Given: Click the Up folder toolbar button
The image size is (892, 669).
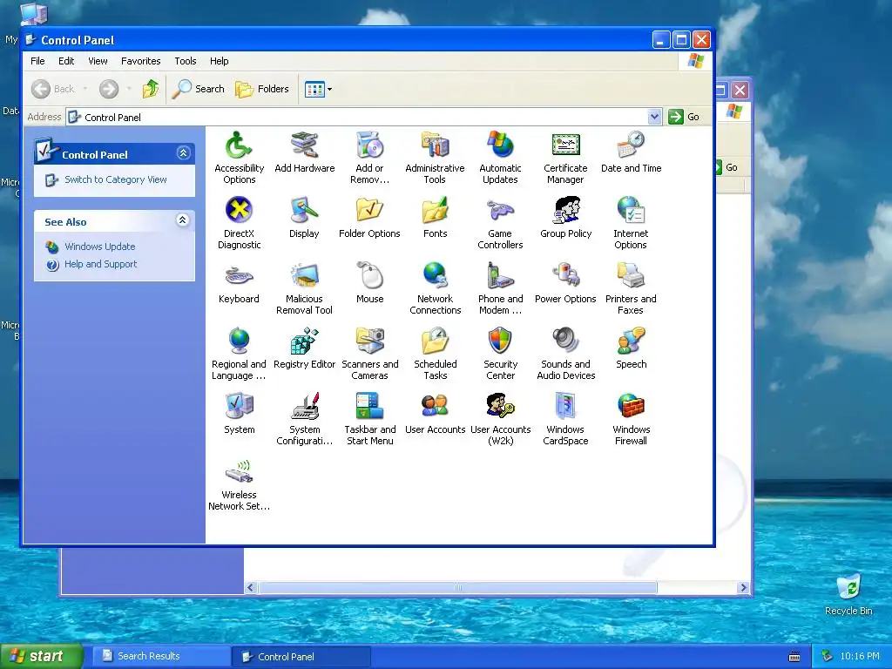Looking at the screenshot, I should 151,89.
